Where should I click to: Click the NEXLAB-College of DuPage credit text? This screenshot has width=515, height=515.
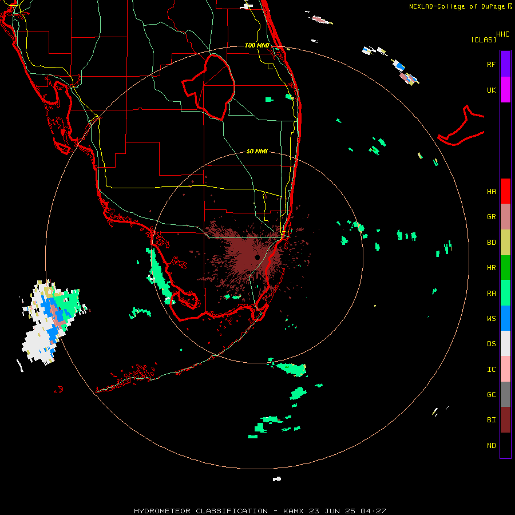coord(458,6)
